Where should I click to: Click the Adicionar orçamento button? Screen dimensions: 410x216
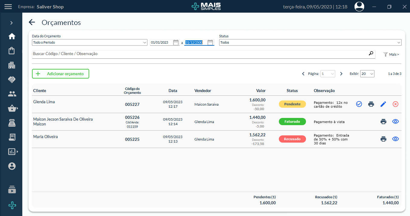tap(61, 74)
